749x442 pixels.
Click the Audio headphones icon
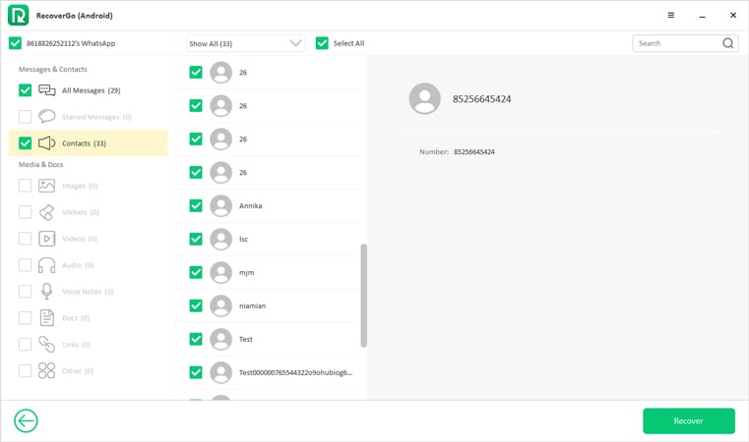47,265
